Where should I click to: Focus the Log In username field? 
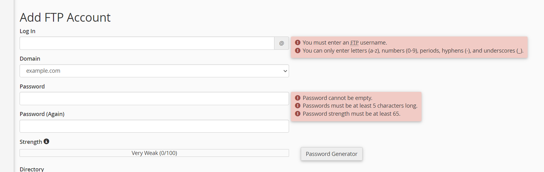[x=147, y=43]
